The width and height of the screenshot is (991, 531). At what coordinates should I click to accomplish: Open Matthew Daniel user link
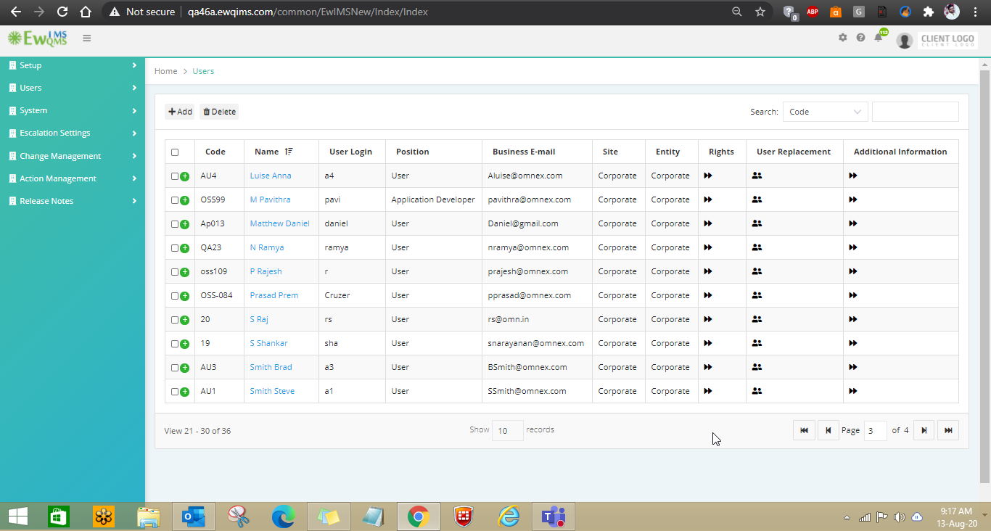tap(279, 223)
